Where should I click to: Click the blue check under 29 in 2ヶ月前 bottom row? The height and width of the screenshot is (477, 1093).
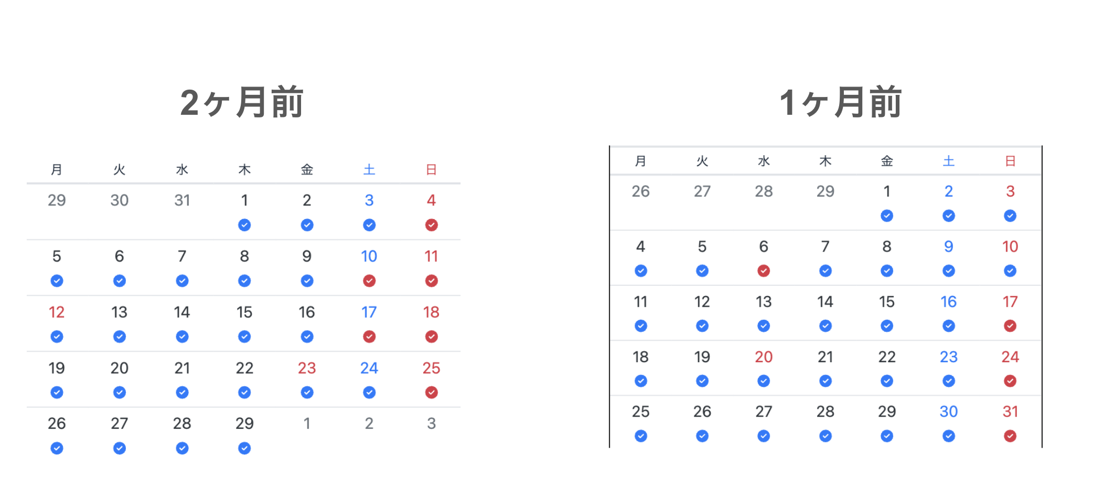244,448
